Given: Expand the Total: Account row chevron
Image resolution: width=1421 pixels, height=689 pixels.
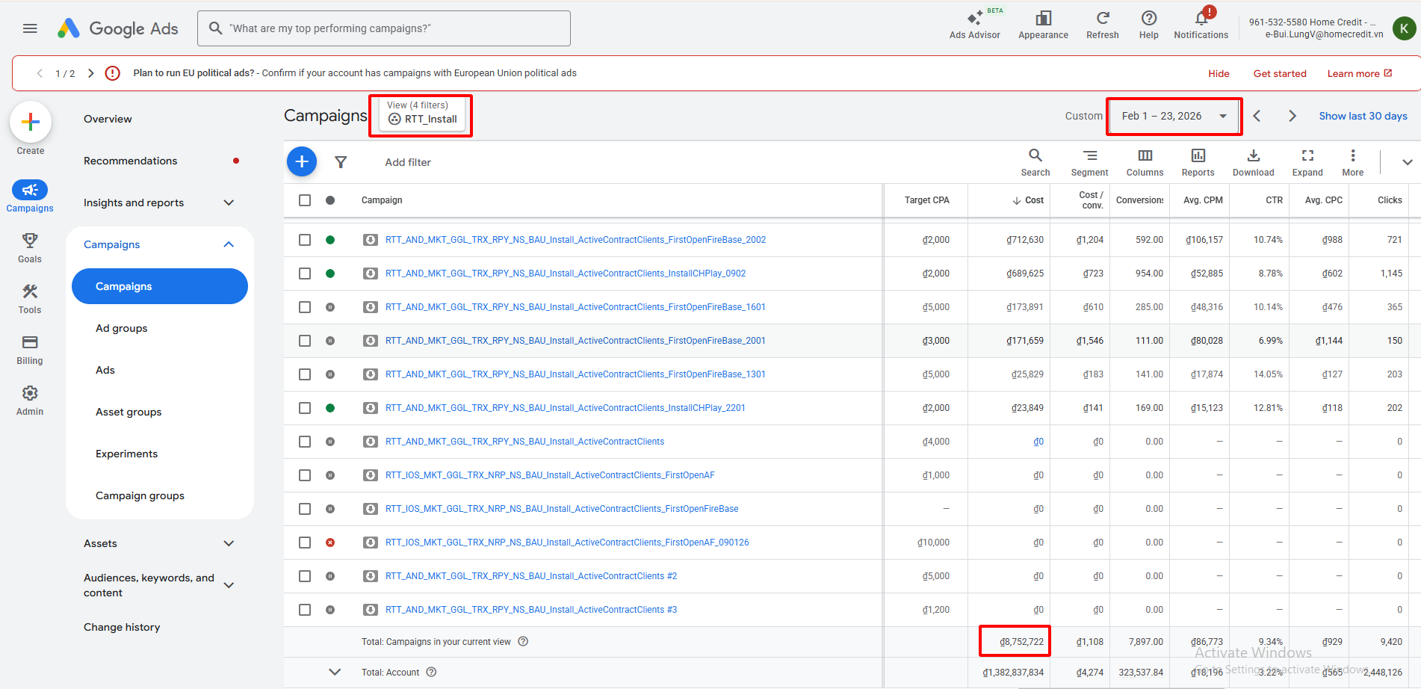Looking at the screenshot, I should coord(335,672).
